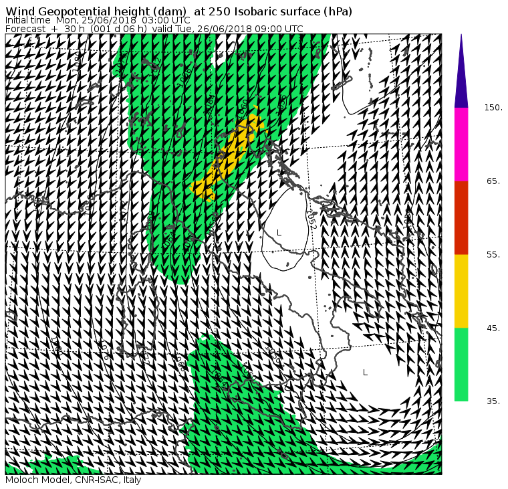
Task: Click the '65.' legend value
Action: pos(493,181)
